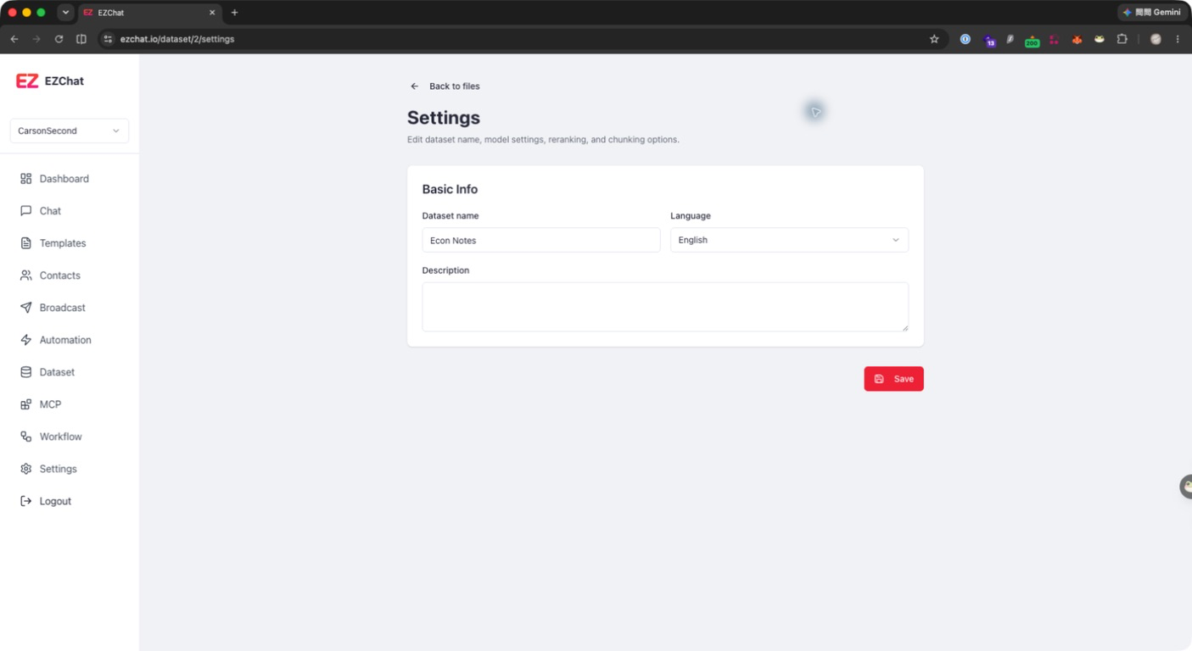Open the Language dropdown set to English
This screenshot has width=1192, height=651.
click(789, 240)
